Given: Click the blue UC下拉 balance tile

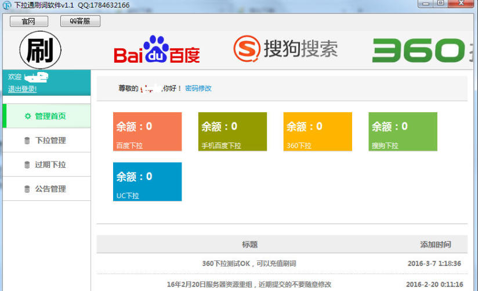Looking at the screenshot, I should 147,182.
